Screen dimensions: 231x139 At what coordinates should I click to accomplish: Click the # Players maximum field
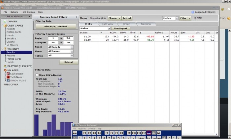coord(68,43)
